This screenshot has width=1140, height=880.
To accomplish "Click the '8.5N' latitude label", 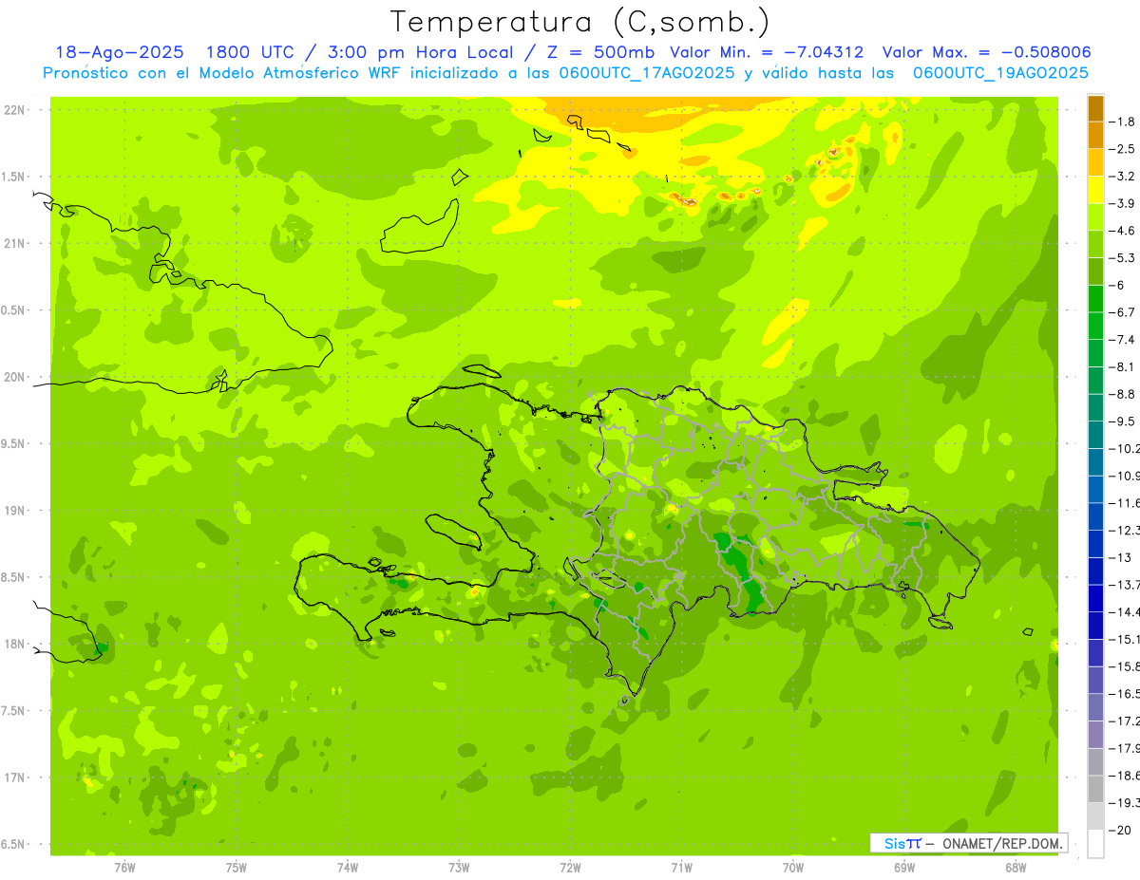I will point(13,577).
